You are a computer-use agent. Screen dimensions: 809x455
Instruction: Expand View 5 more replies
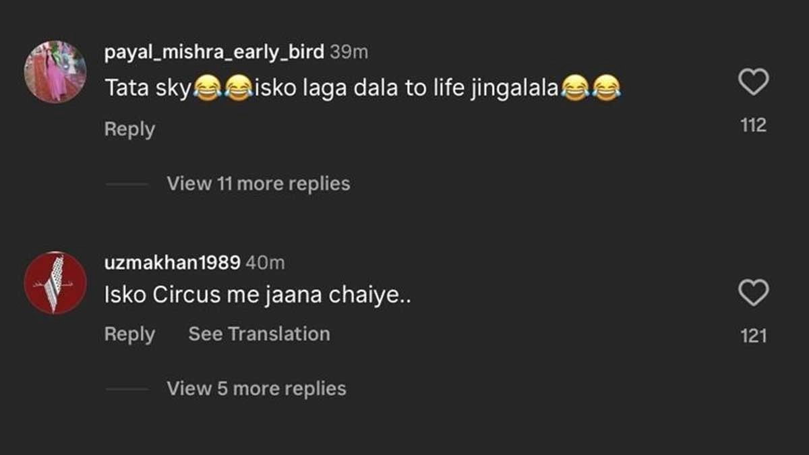click(256, 388)
